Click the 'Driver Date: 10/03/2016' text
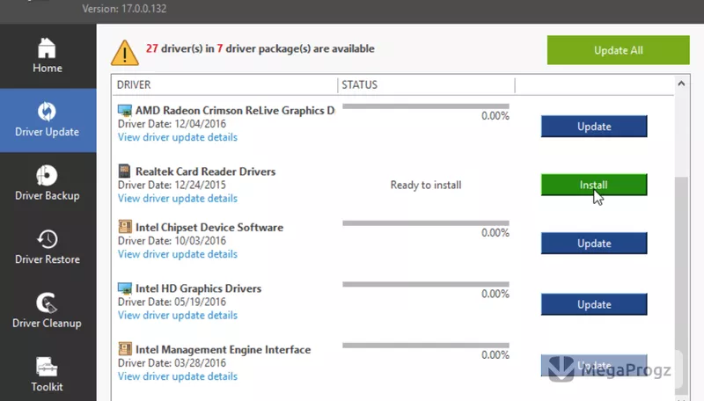Screen dimensions: 704x401 [172, 241]
